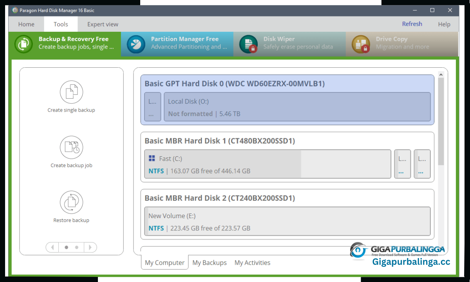Click 223.45 GB free of 223.57 GB text

(210, 228)
